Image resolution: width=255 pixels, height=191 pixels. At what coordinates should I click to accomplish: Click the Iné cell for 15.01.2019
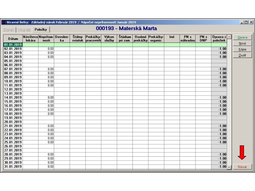172,102
